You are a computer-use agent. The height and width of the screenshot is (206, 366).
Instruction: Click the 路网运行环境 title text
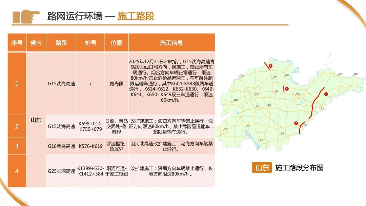[75, 16]
